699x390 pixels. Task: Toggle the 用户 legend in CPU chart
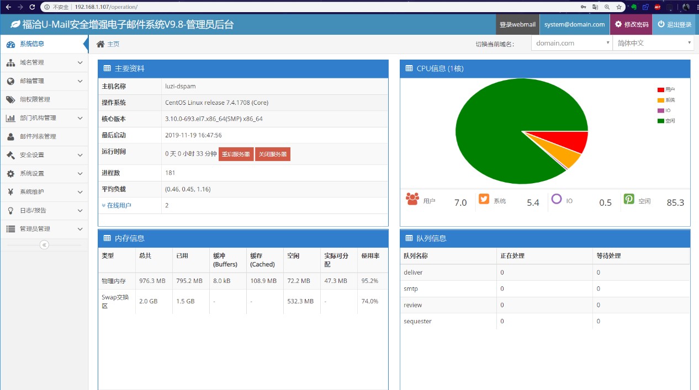click(x=666, y=89)
